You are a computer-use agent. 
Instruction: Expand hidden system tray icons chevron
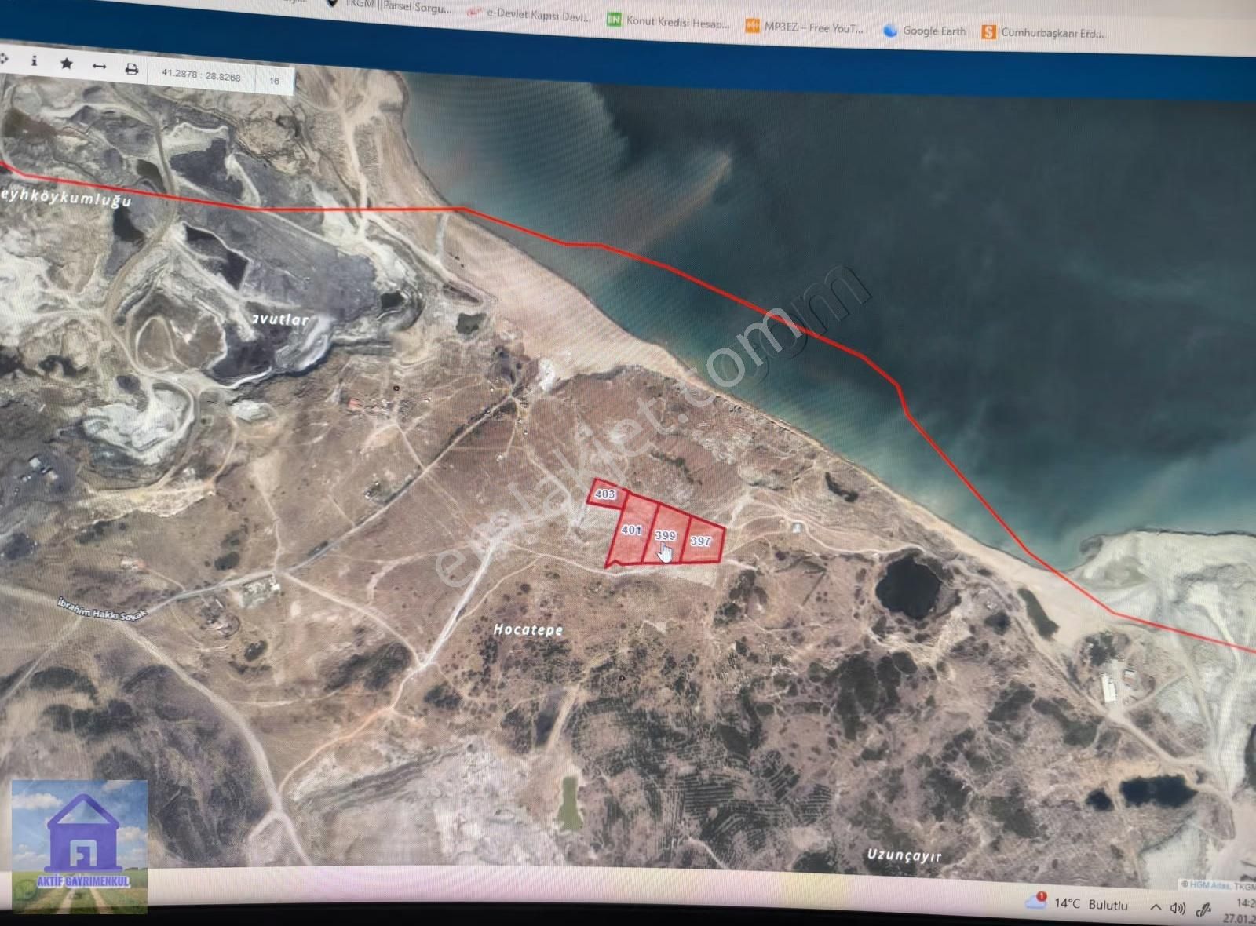(1155, 907)
